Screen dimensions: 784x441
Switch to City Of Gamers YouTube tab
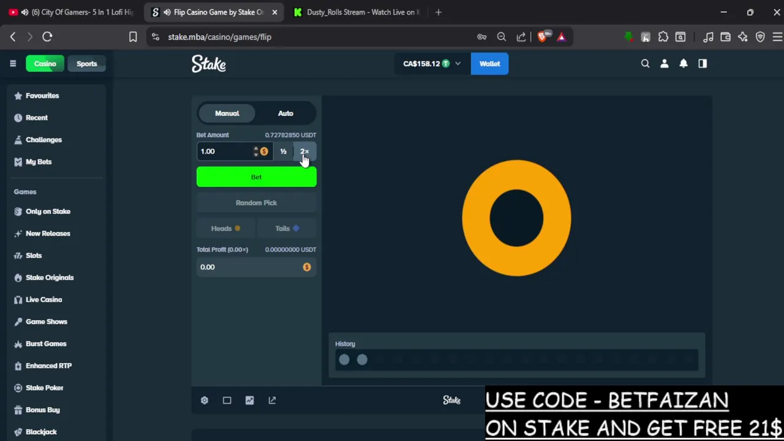click(72, 12)
